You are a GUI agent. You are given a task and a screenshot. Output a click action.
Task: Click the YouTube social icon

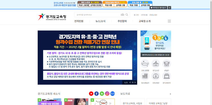coord(91,94)
